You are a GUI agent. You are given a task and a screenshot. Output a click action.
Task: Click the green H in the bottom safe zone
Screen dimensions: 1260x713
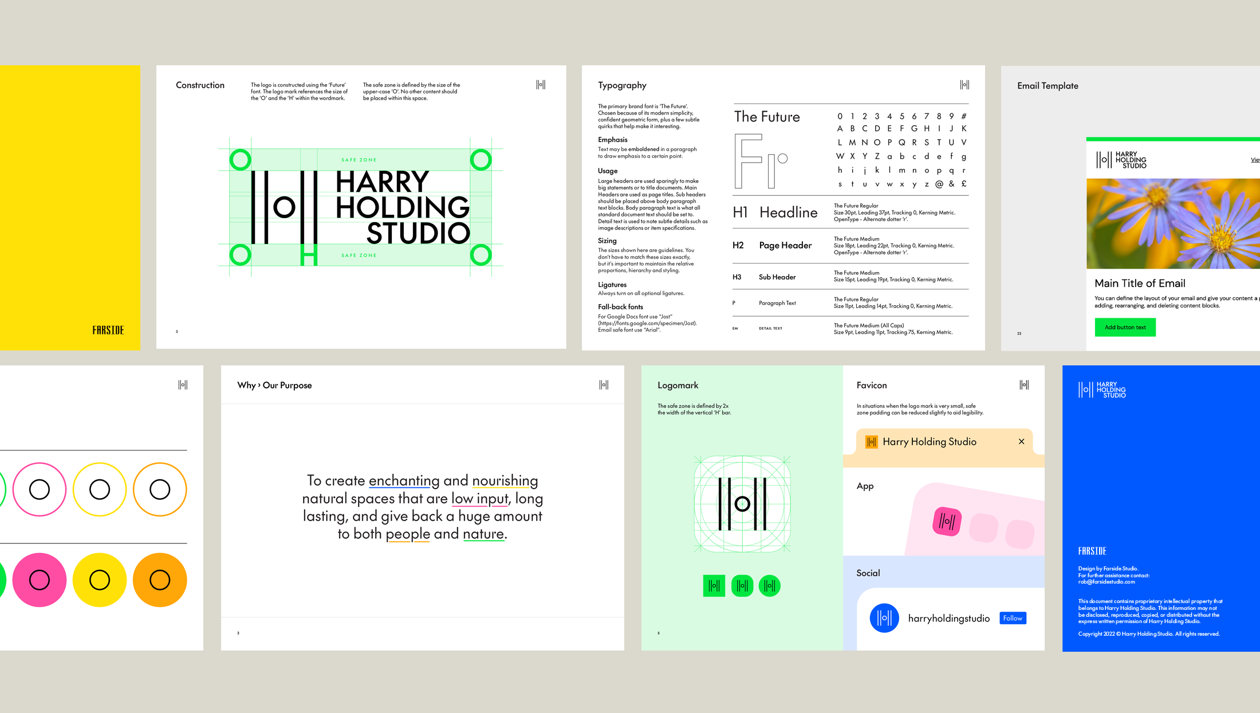click(x=309, y=255)
